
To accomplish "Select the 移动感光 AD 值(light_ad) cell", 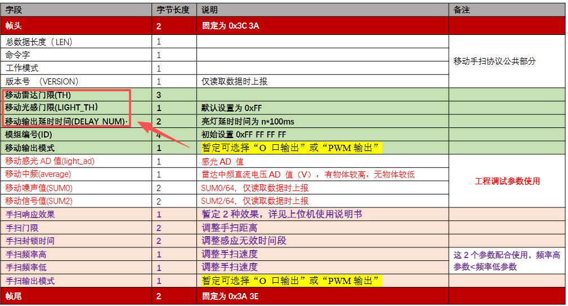I will (x=76, y=161).
